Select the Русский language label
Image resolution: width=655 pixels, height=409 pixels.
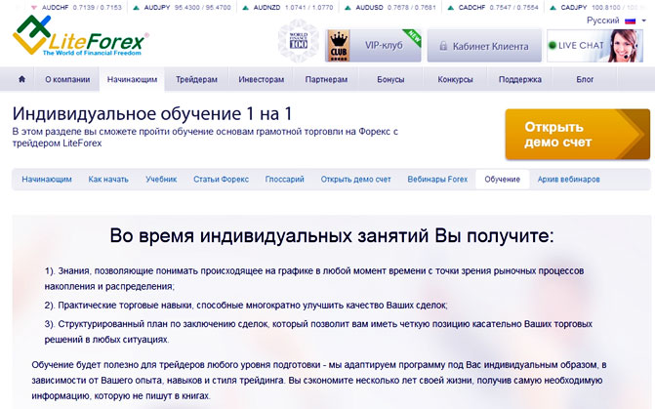pyautogui.click(x=603, y=20)
